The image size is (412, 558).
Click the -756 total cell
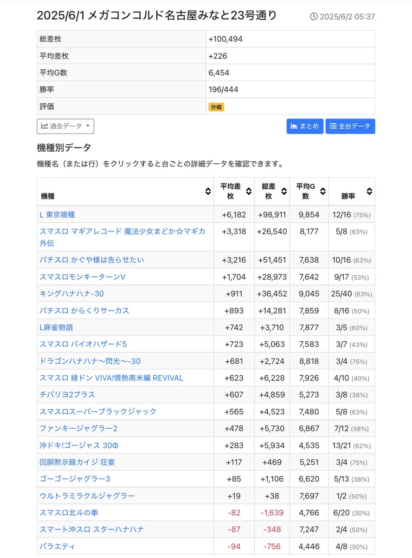tap(272, 546)
